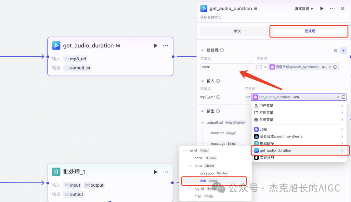The width and height of the screenshot is (351, 202).
Task: Click duration Integer output row
Action: (x=223, y=133)
